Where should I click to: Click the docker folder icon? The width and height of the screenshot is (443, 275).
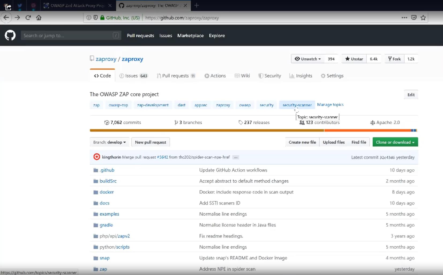96,192
